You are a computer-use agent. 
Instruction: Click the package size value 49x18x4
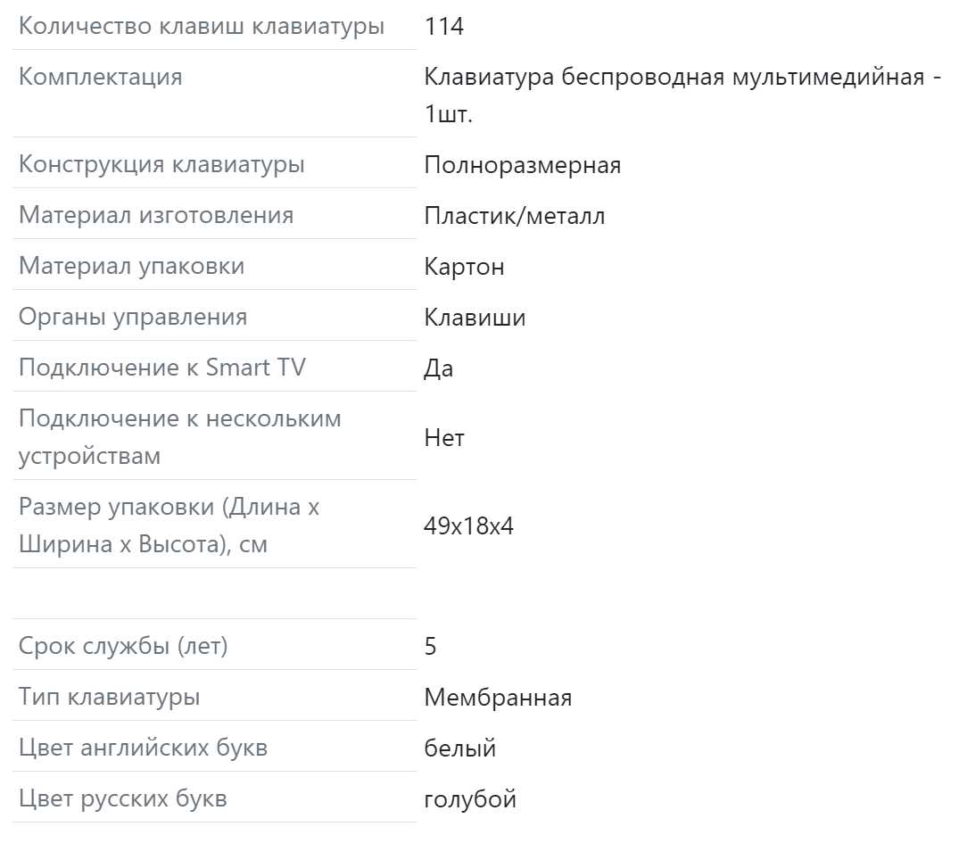468,526
